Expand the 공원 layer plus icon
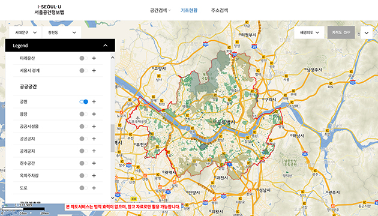 coord(94,102)
